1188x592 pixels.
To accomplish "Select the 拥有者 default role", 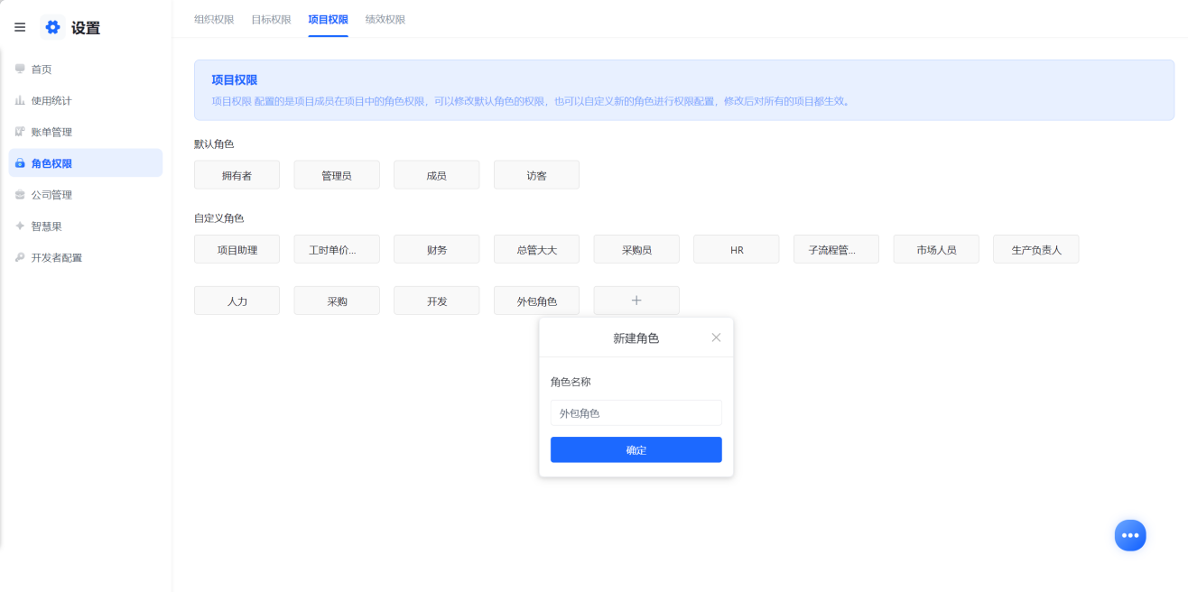I will (237, 175).
